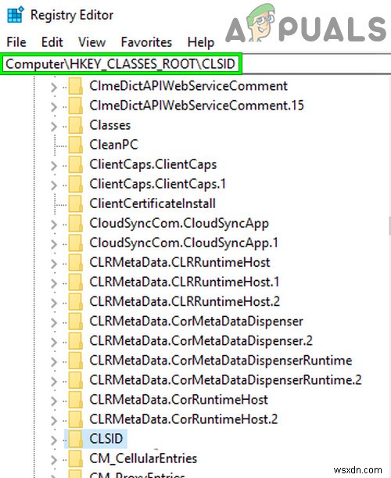
Task: Click the CleanPC folder icon
Action: pos(75,145)
